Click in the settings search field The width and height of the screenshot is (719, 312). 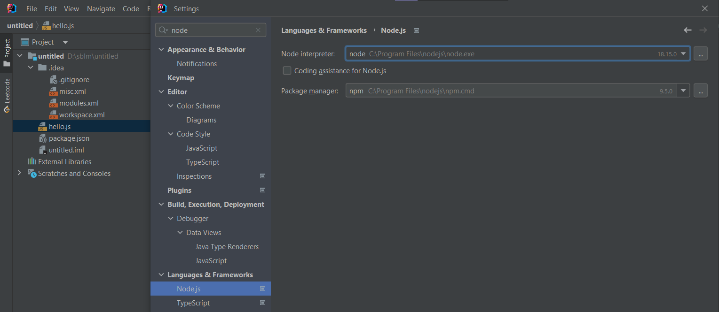click(211, 30)
